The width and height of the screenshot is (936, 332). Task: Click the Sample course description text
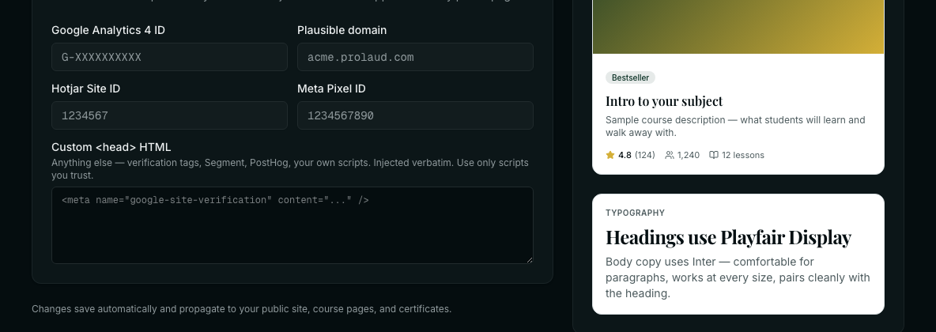735,126
